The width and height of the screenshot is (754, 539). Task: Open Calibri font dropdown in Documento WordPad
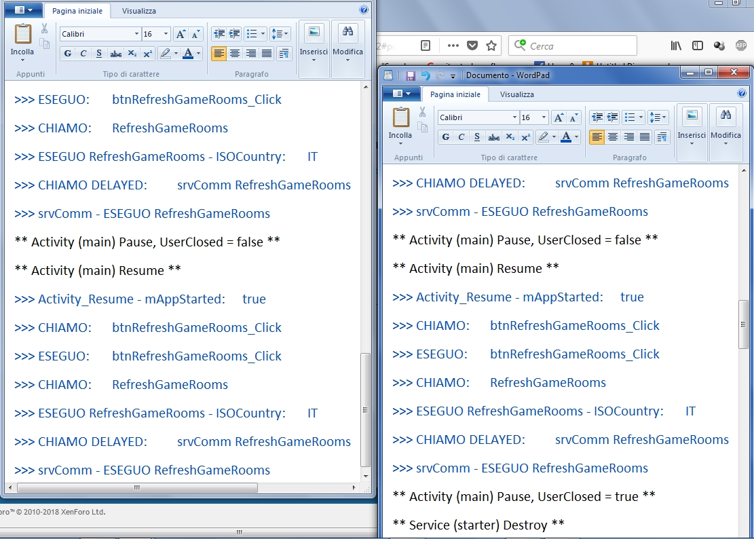[x=514, y=118]
